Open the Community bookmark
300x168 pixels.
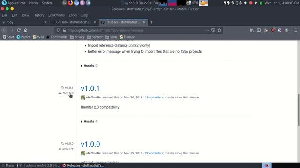57,37
